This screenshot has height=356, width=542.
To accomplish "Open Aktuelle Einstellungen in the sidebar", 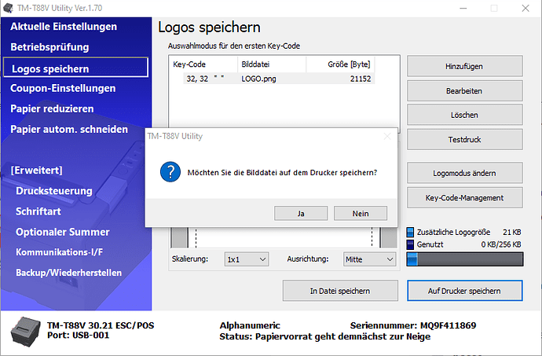I will (x=64, y=27).
